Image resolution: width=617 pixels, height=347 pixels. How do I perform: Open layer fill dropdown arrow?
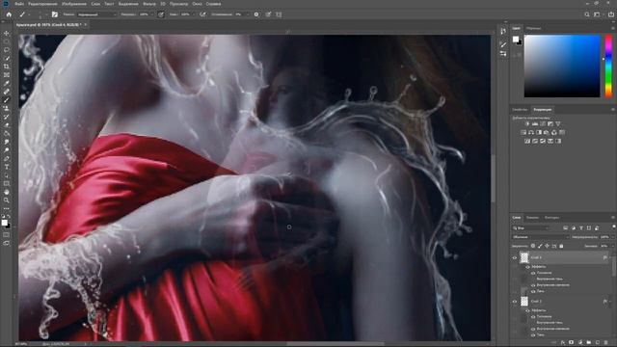(612, 246)
